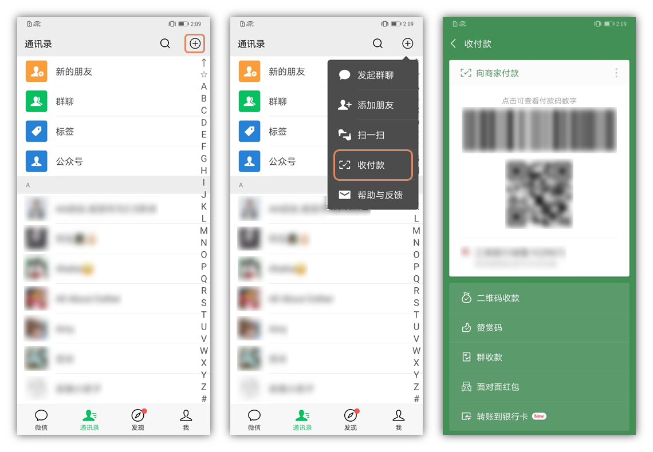Open 公众号 in the left phone

pyautogui.click(x=108, y=161)
